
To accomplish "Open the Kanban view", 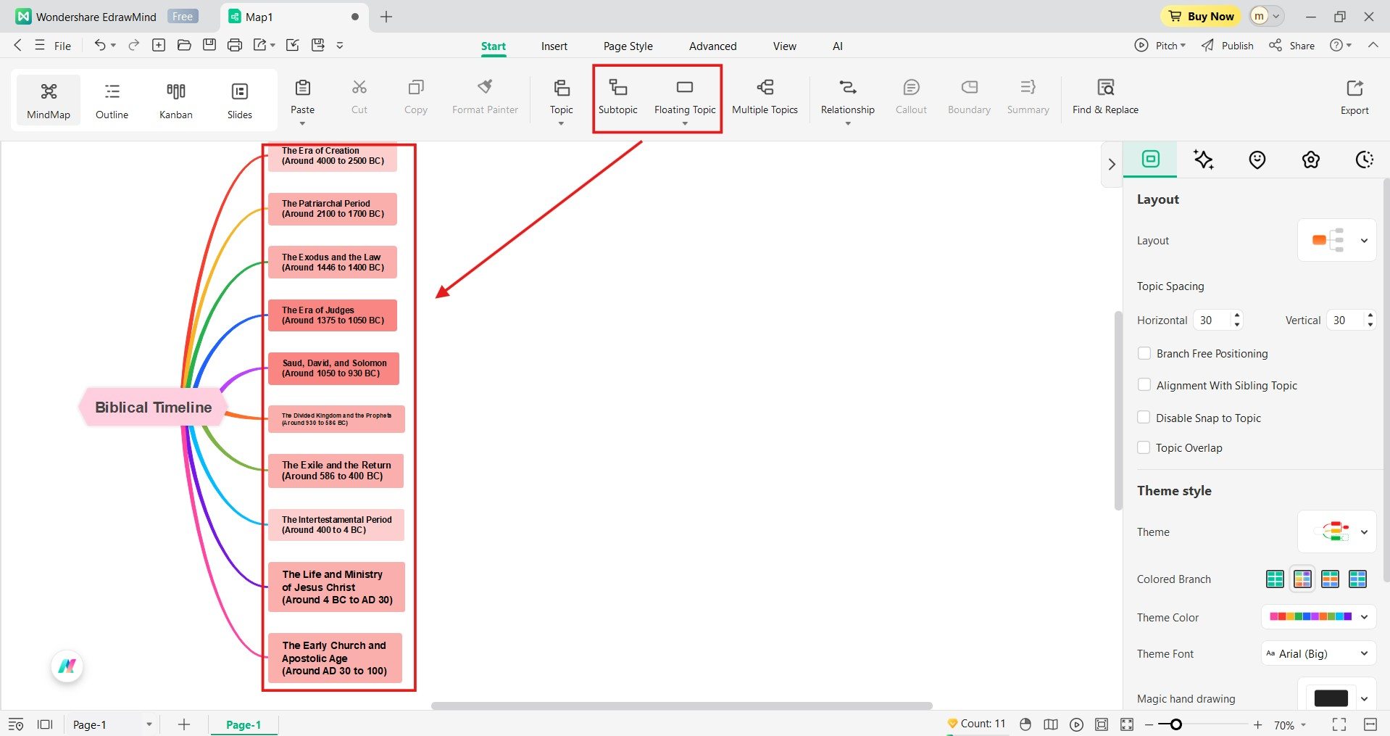I will (175, 99).
